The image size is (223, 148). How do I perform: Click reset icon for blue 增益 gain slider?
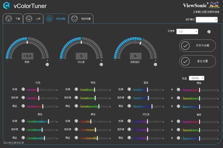point(129,106)
